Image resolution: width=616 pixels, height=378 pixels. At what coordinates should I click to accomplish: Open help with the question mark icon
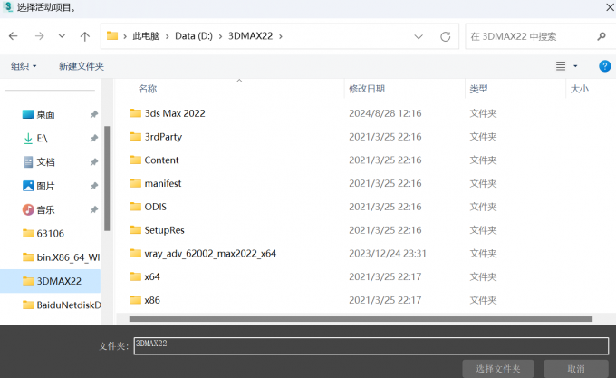point(604,66)
